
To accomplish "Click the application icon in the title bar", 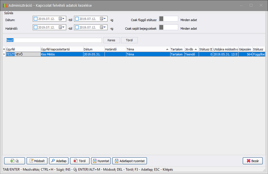I will coord(5,5).
